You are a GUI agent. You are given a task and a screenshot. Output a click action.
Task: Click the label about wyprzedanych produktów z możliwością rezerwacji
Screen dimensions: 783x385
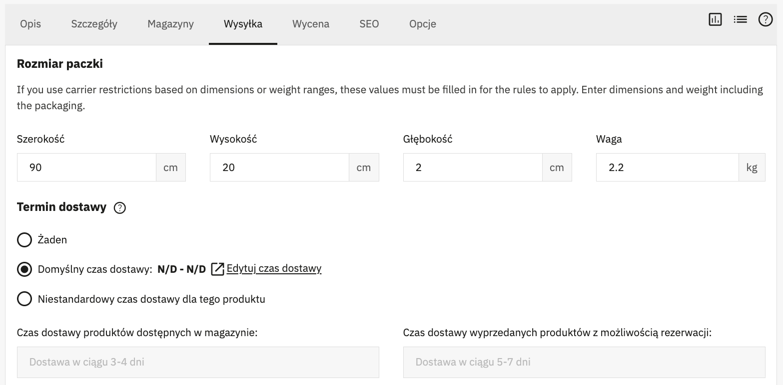(558, 333)
